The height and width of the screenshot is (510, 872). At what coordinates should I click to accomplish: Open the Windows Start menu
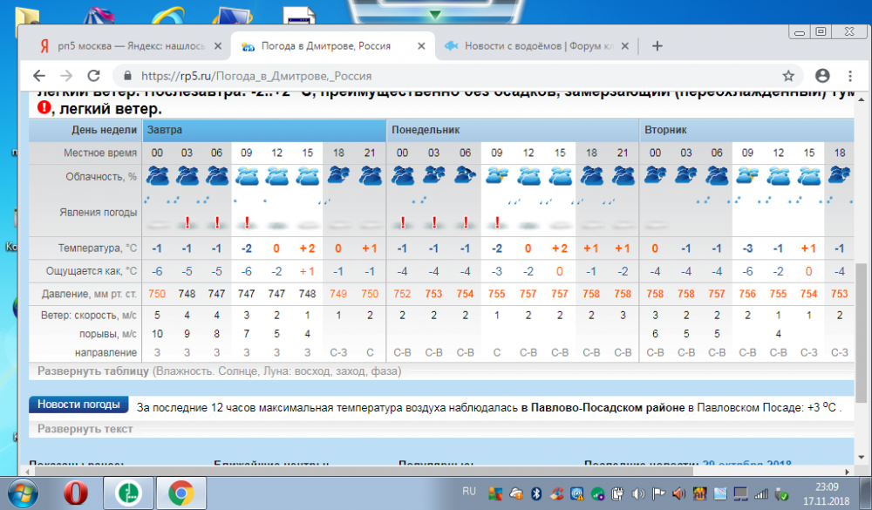pyautogui.click(x=21, y=493)
